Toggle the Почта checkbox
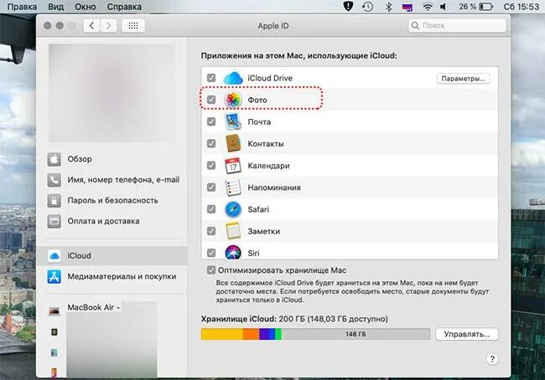Viewport: 545px width, 380px height. (x=211, y=121)
